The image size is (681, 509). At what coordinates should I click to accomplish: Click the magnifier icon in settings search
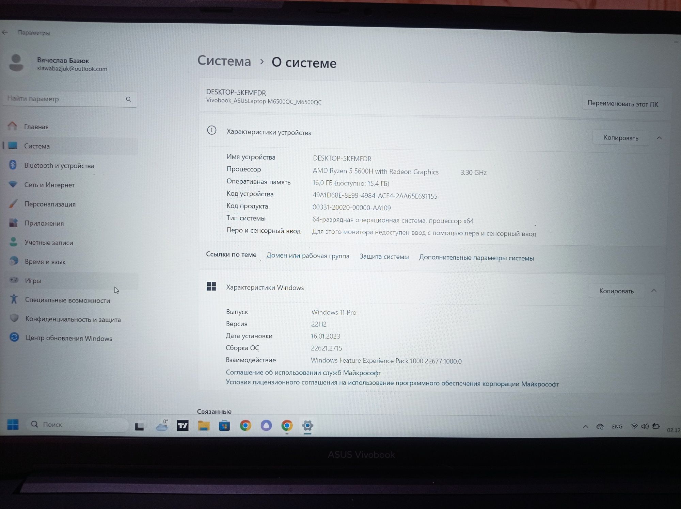[128, 99]
